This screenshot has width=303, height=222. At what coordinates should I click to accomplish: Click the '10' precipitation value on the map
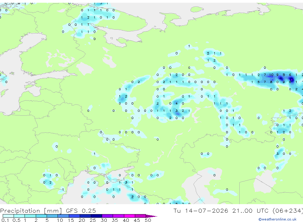pos(271,75)
